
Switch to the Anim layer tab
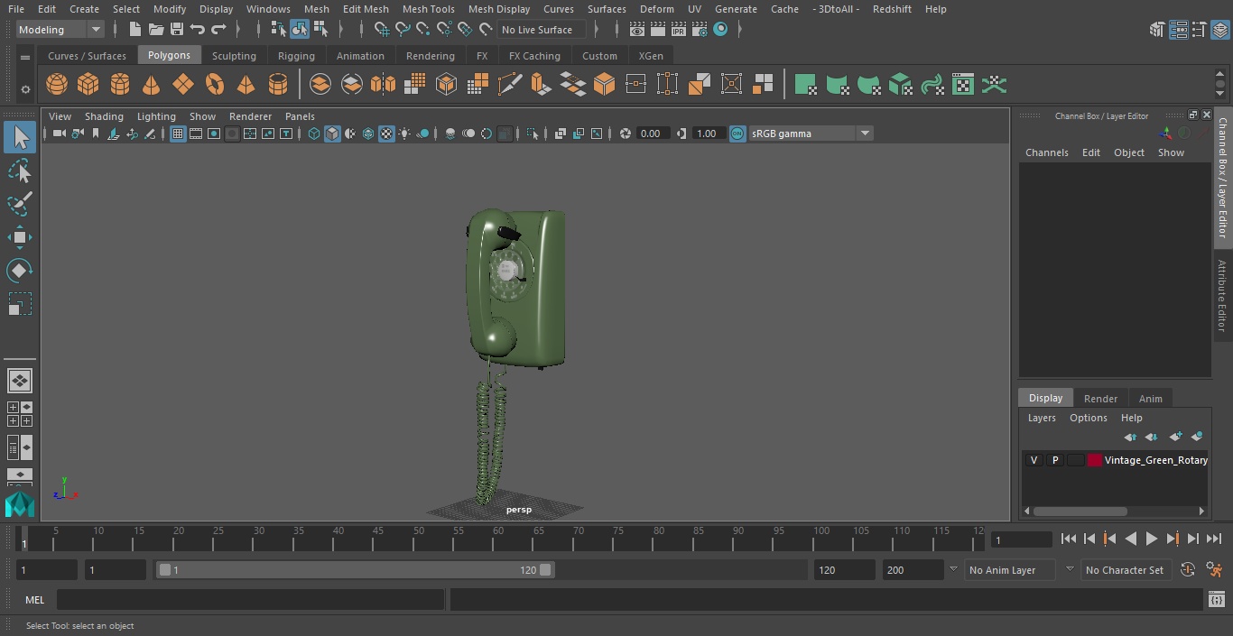[x=1150, y=399]
